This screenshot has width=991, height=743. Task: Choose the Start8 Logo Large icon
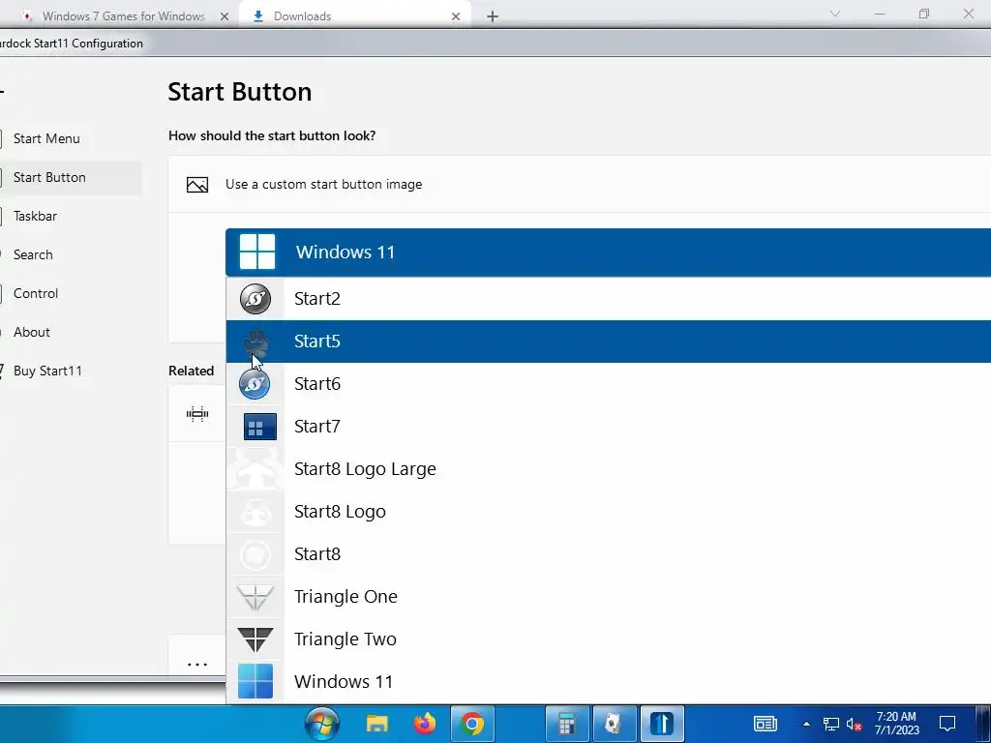[255, 469]
